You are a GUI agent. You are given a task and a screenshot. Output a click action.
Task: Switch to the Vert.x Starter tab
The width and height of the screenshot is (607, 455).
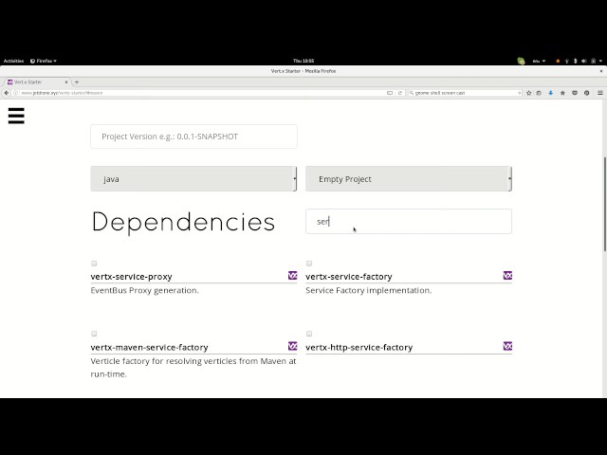click(x=36, y=82)
